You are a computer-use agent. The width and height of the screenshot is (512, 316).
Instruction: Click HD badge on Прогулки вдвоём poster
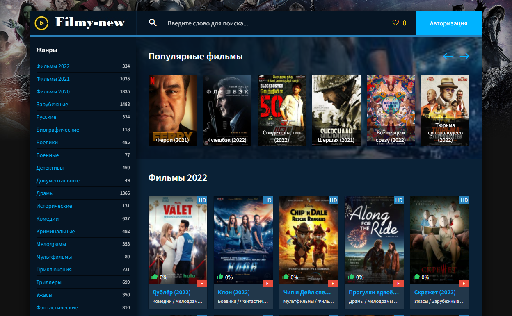point(399,200)
